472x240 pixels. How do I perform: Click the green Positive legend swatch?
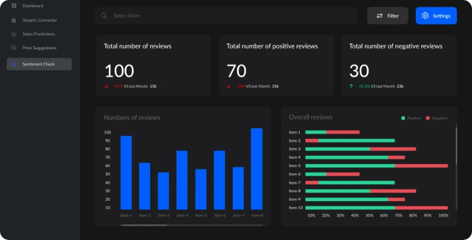[x=403, y=118]
